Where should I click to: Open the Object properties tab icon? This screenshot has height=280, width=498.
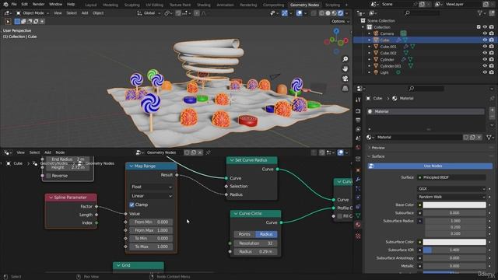pos(358,170)
